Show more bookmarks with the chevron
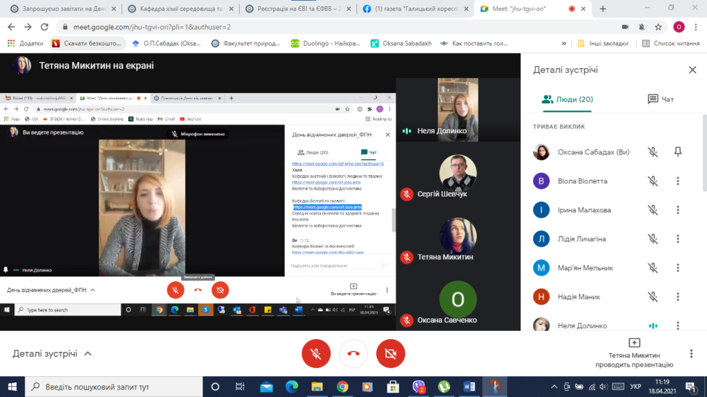707x397 pixels. click(563, 43)
